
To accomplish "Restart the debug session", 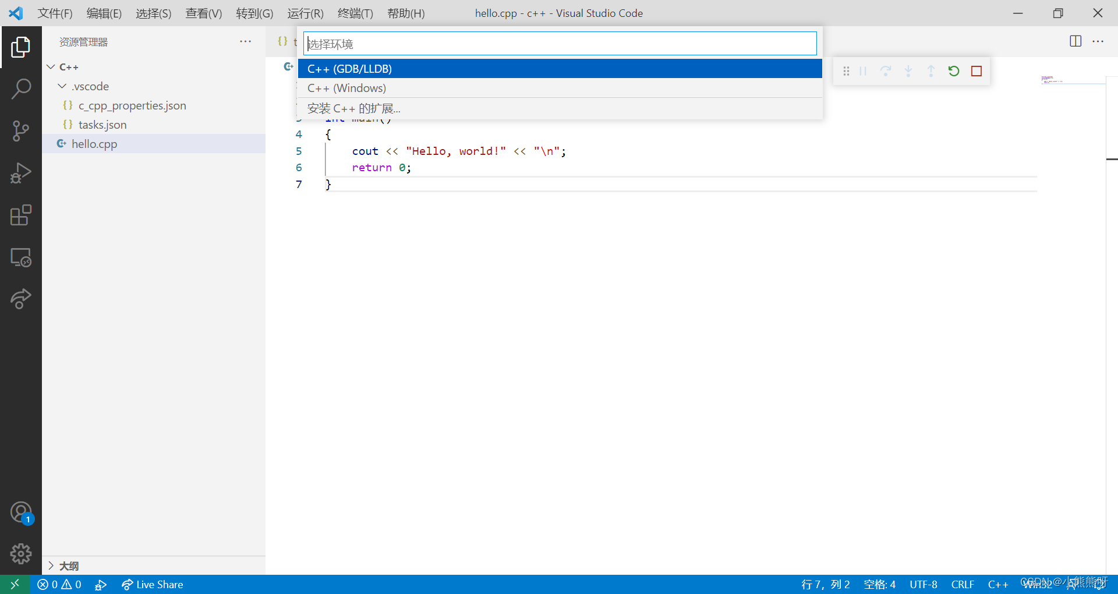I will tap(954, 71).
